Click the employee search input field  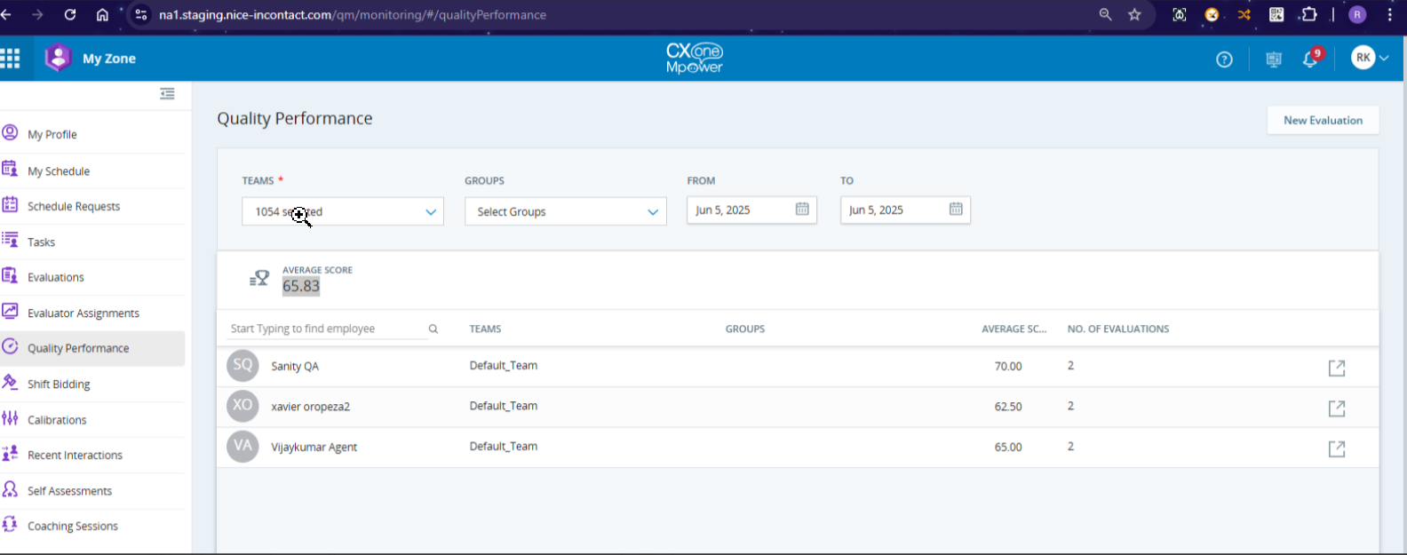point(324,329)
